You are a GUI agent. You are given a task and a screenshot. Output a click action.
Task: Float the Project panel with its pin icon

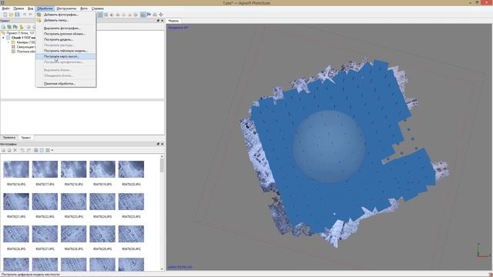point(158,21)
